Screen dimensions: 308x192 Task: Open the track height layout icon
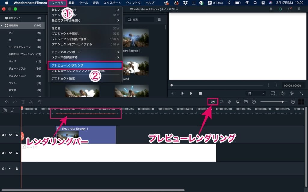301,102
